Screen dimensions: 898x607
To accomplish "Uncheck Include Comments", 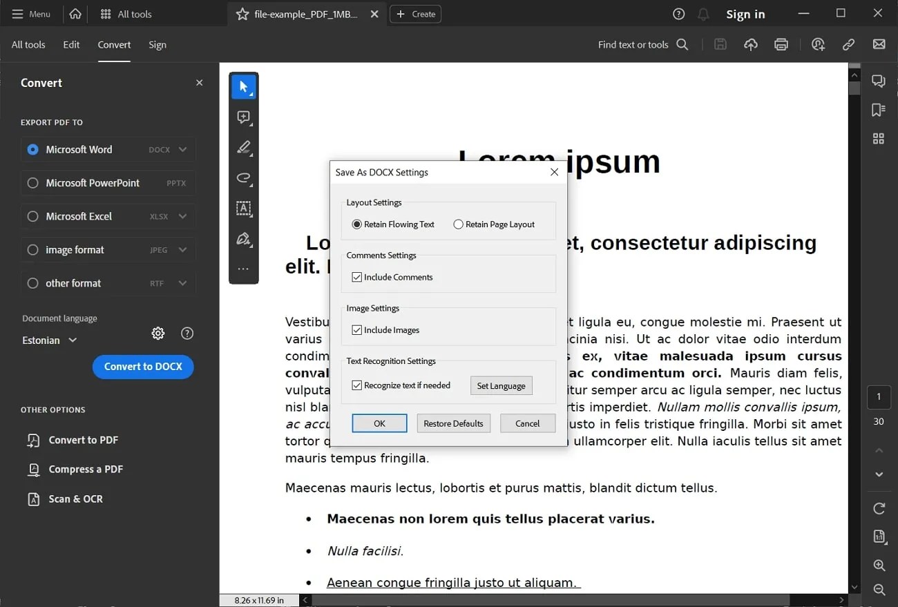I will [356, 277].
